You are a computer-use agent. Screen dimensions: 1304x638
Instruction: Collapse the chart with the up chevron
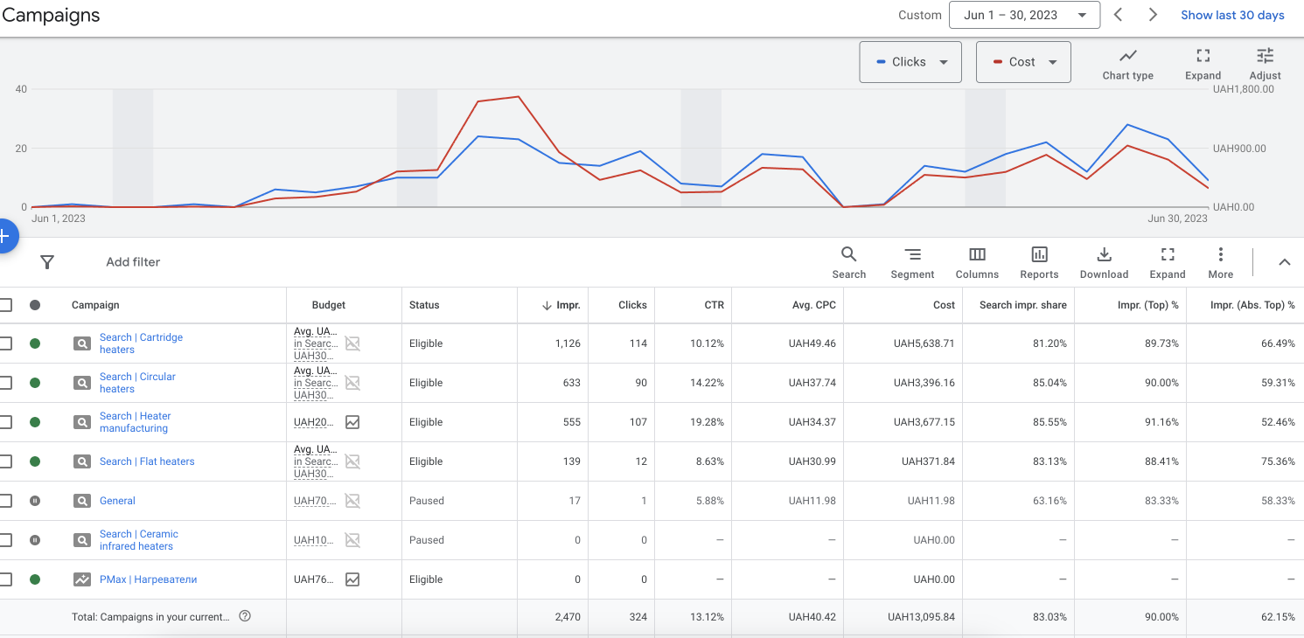coord(1284,262)
